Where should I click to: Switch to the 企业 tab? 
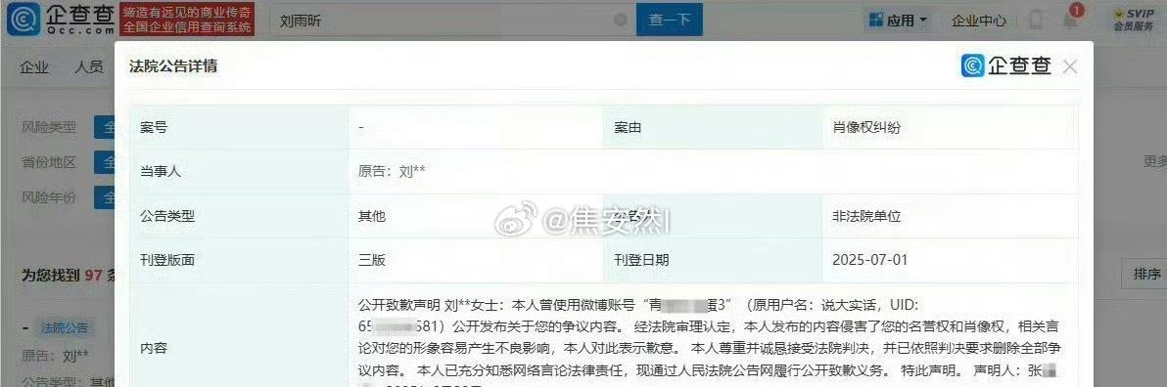(x=34, y=66)
